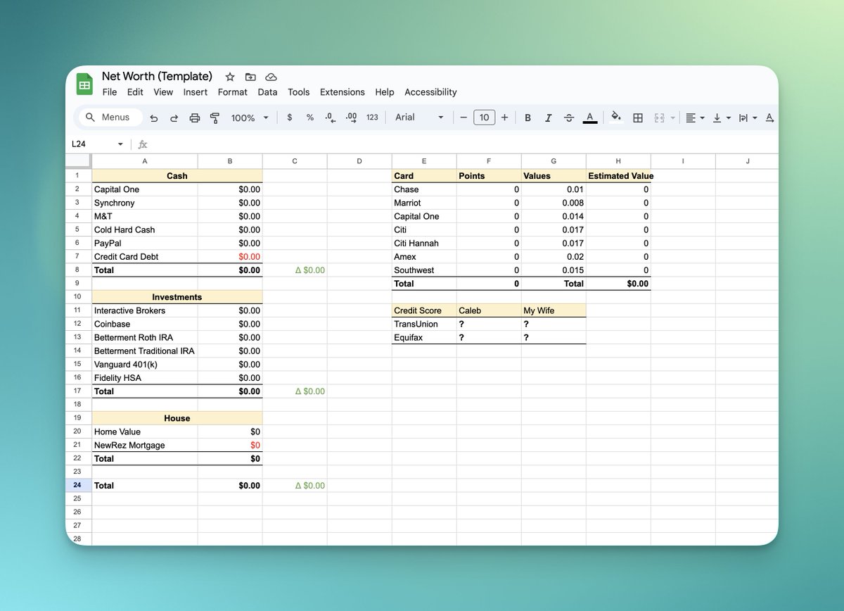
Task: Open text rotation tool
Action: point(769,118)
